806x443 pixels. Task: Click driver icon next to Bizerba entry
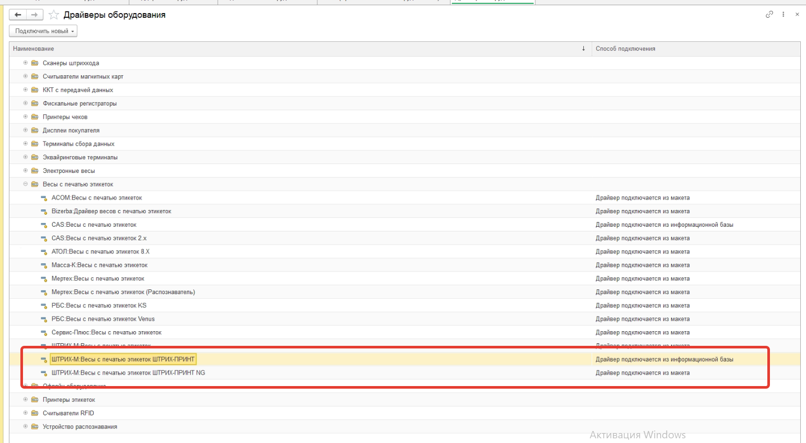coord(44,212)
